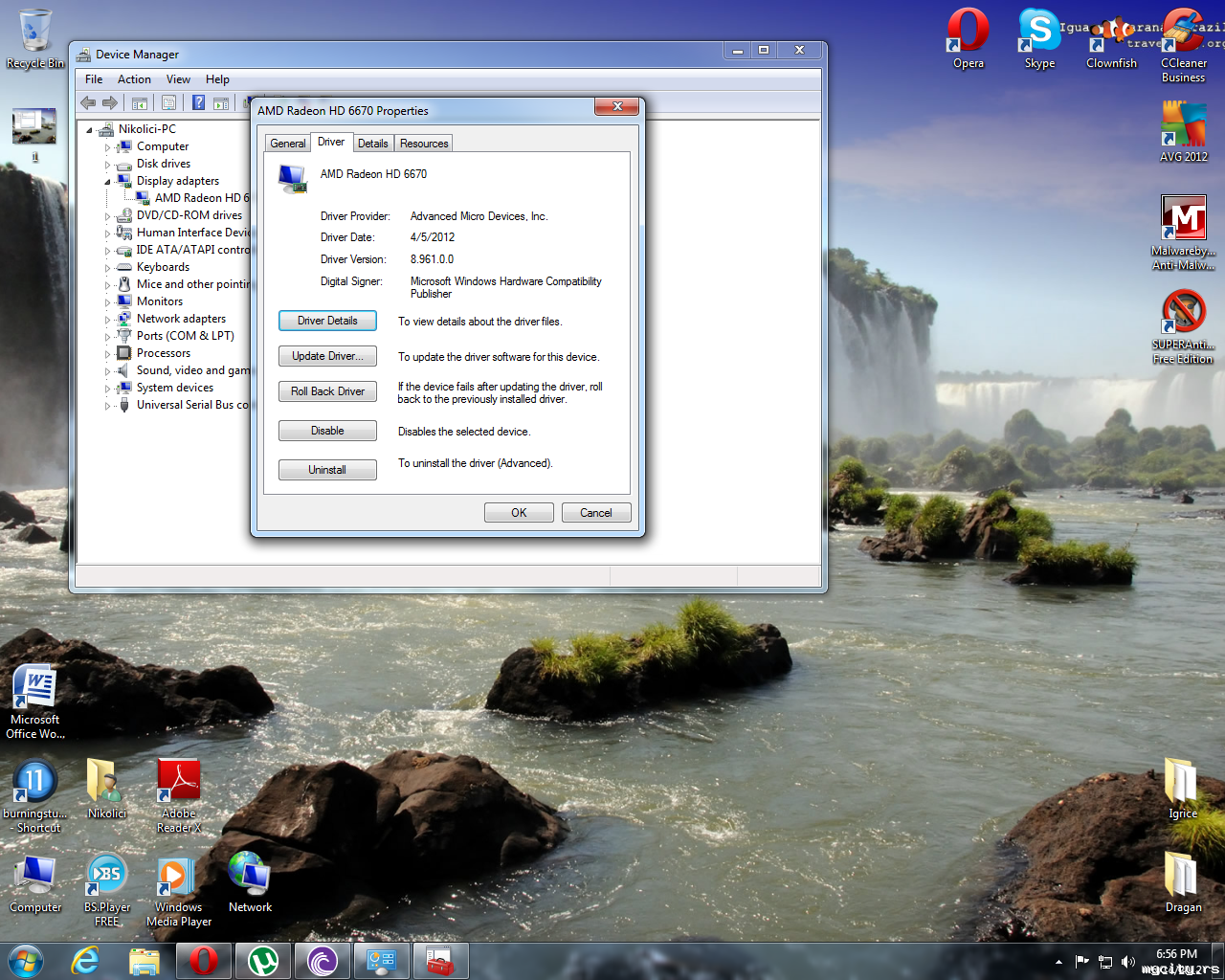Select the System devices tree item
Screen dimensions: 1225x980
click(174, 388)
